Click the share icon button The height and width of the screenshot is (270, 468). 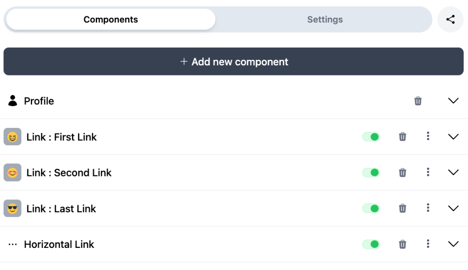click(x=450, y=20)
